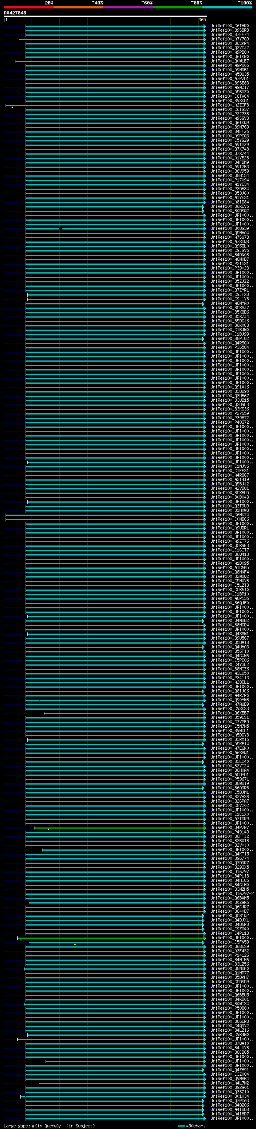The height and width of the screenshot is (1129, 256).
Task: Select hit UniRef100_P14126
Action: click(230, 955)
